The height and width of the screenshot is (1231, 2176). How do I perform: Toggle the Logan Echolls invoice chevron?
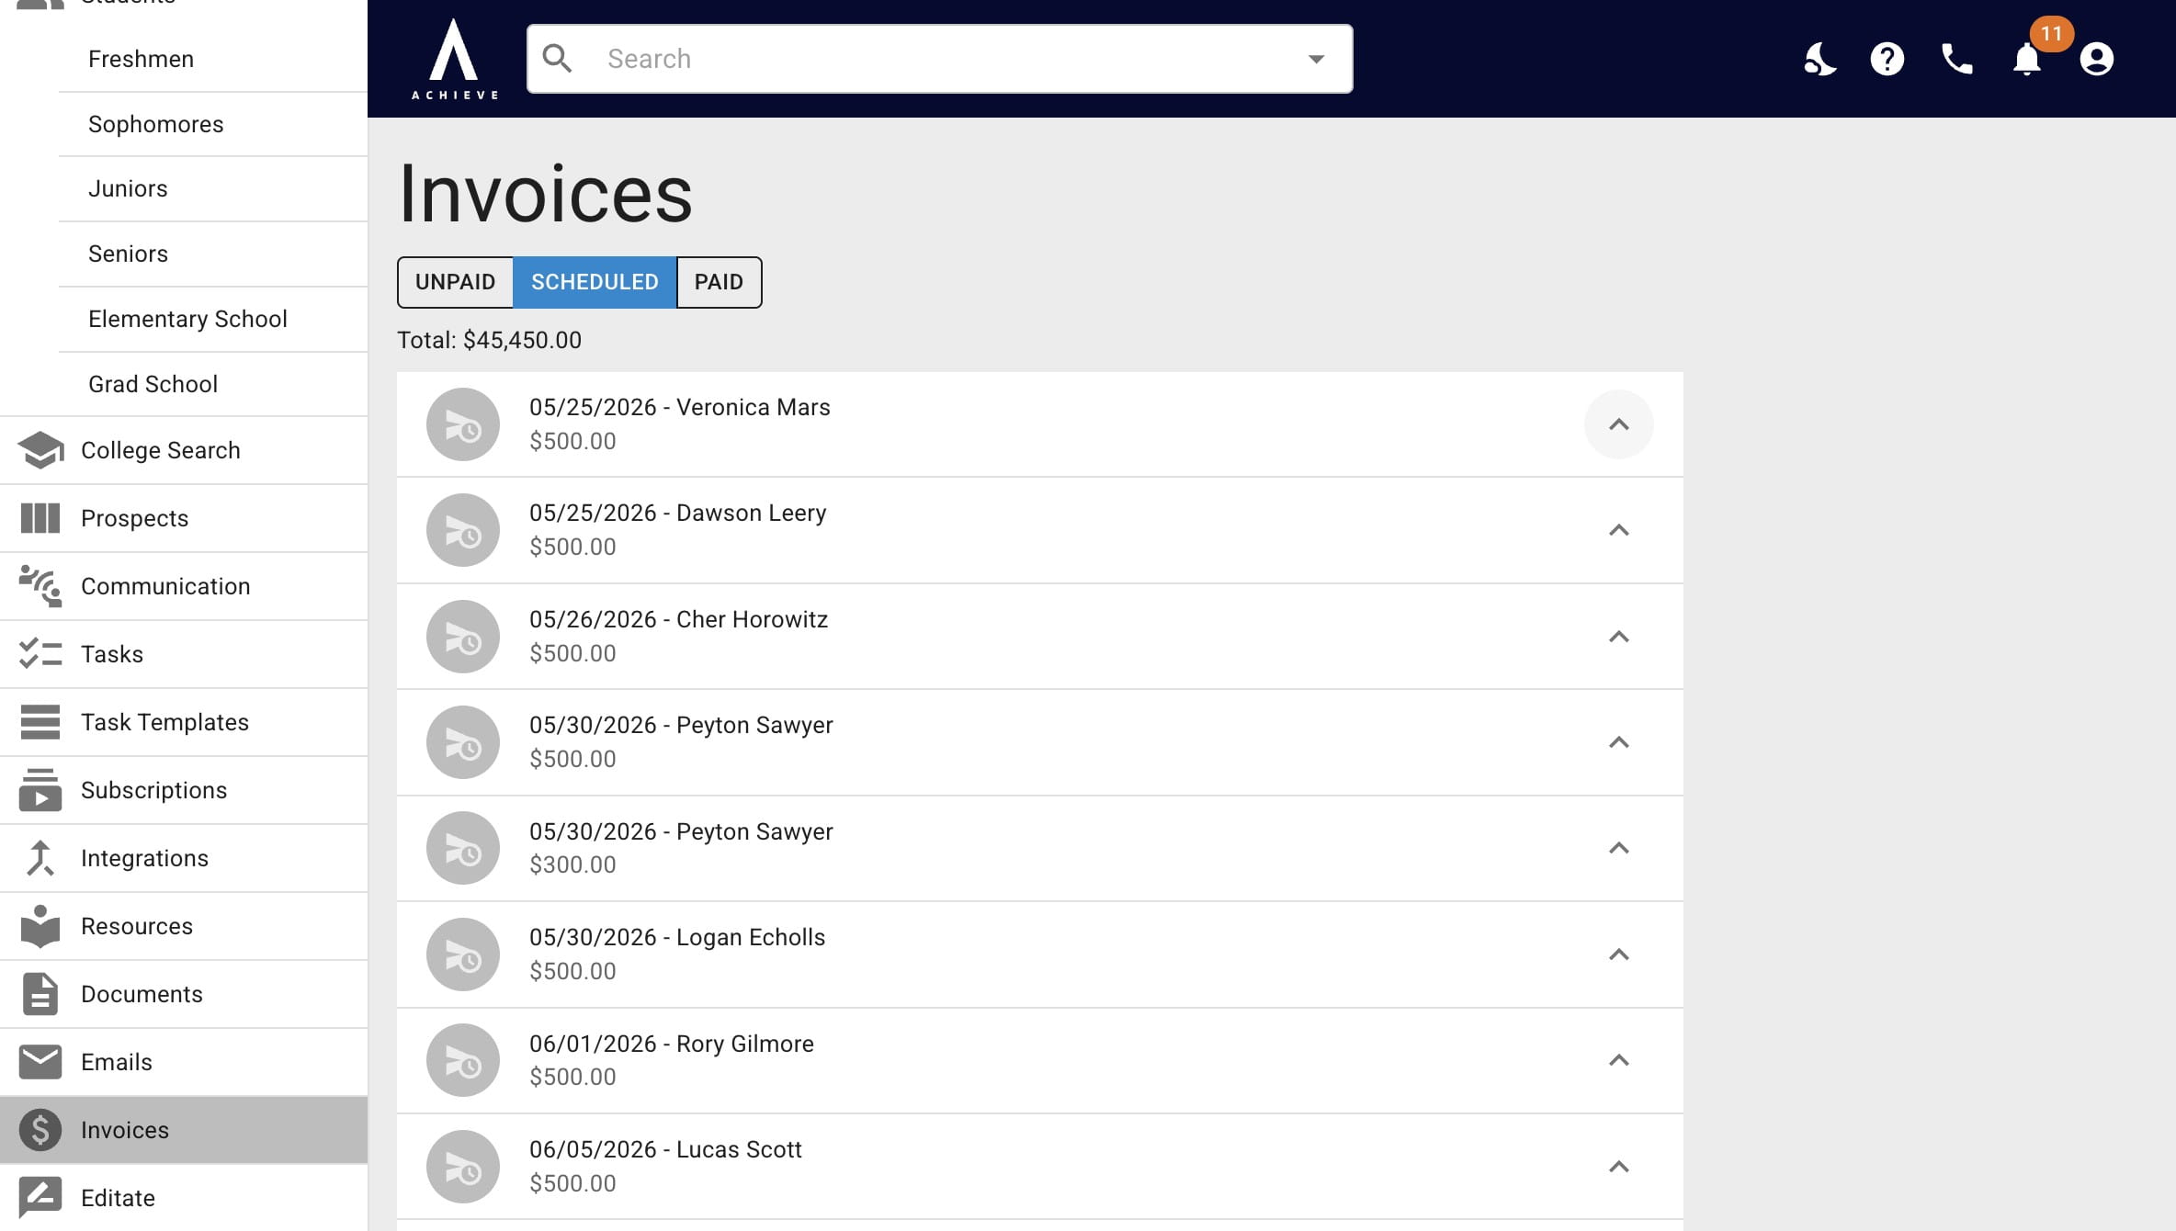(x=1619, y=954)
